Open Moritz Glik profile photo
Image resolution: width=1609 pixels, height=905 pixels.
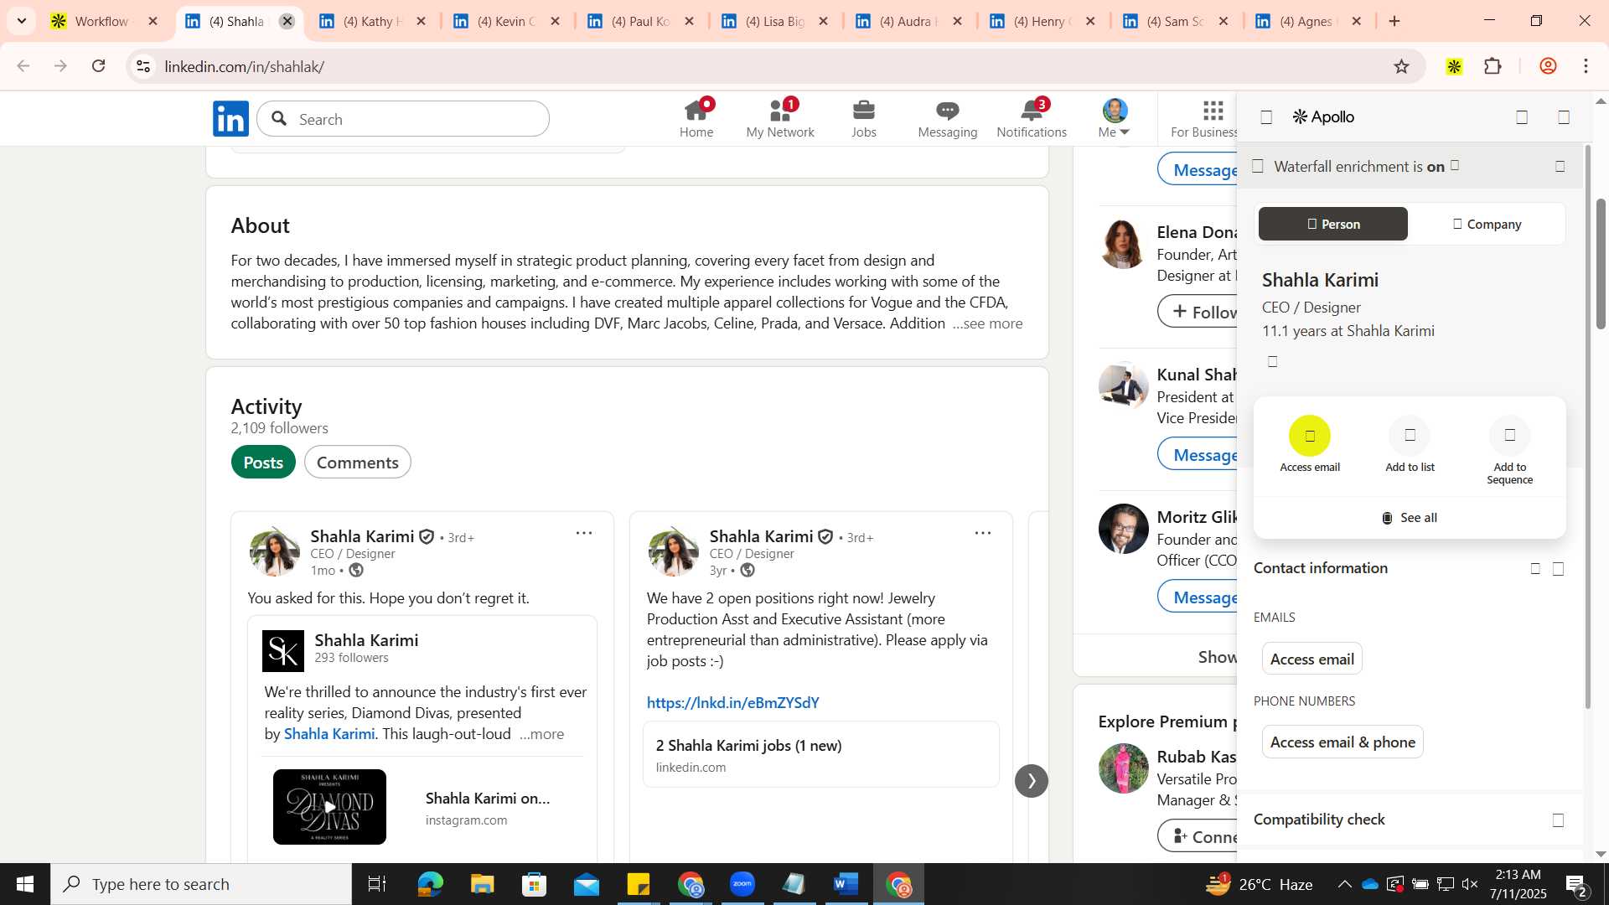pos(1123,529)
